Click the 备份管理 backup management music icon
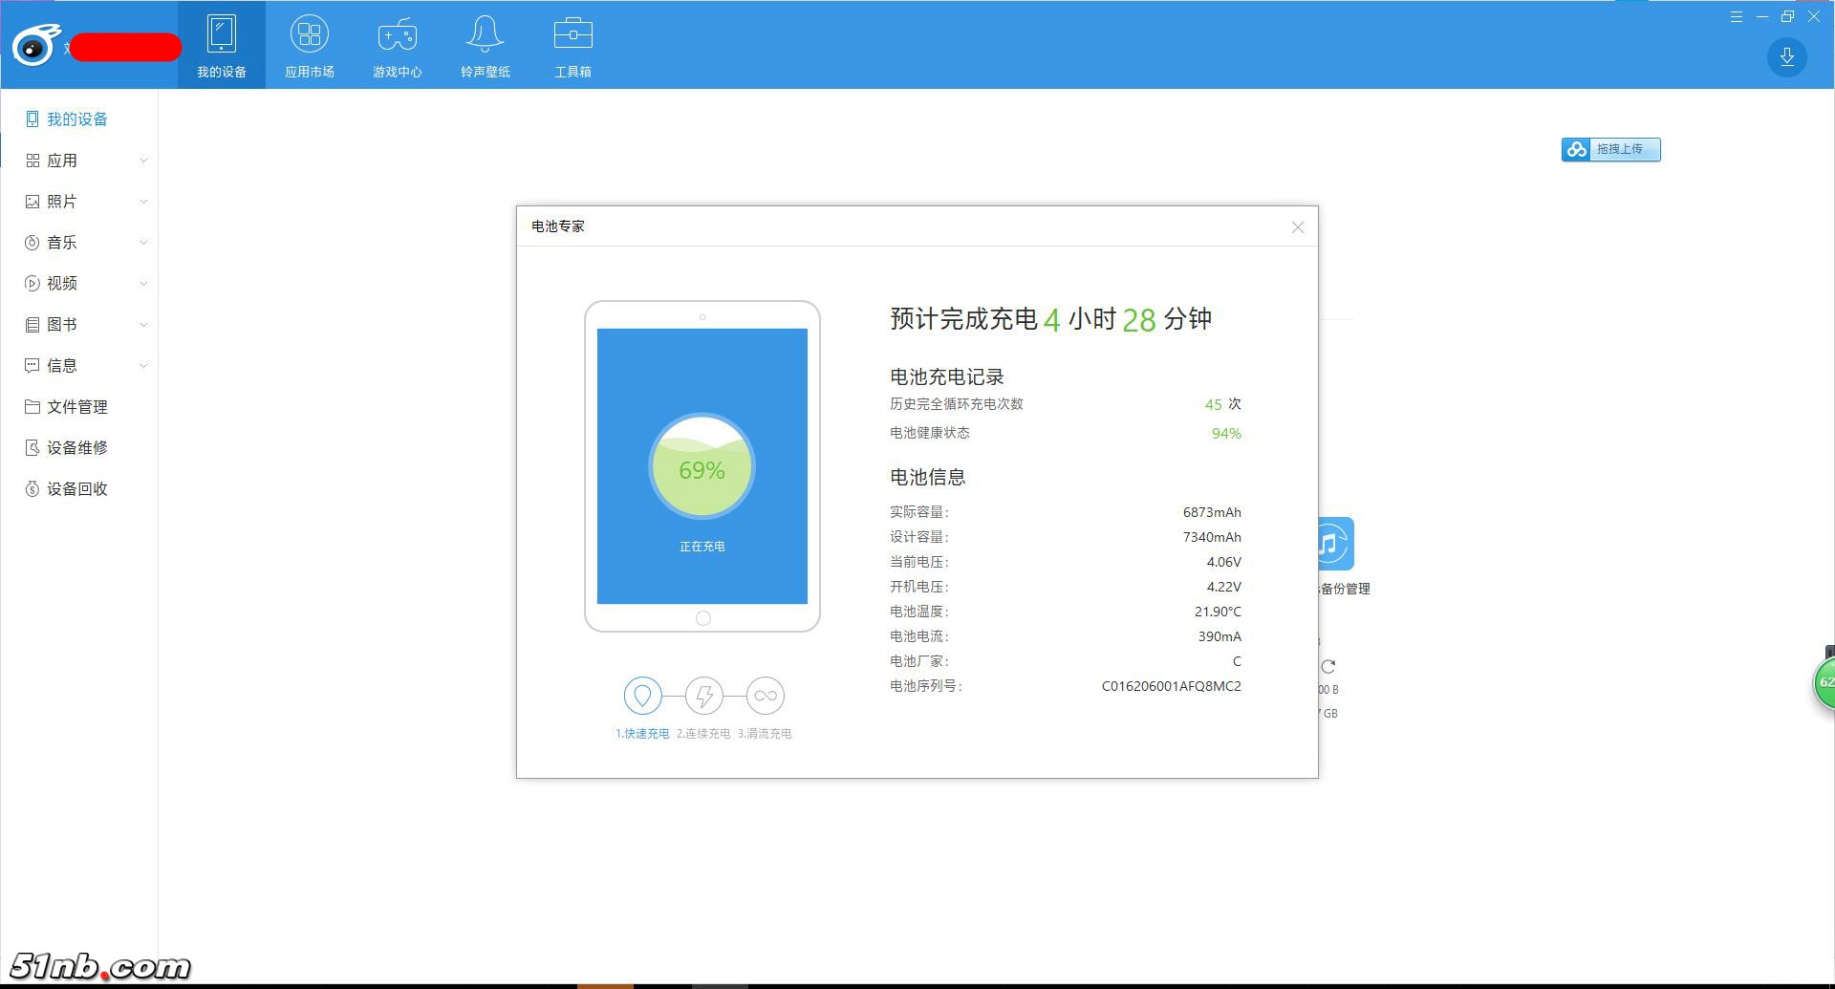The image size is (1835, 989). pos(1332,545)
